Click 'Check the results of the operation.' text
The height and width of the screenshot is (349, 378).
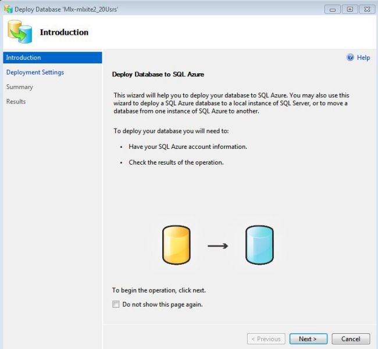176,162
